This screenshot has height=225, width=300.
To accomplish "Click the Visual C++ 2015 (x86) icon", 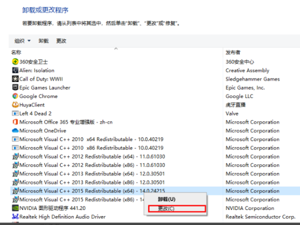I will click(15, 199).
